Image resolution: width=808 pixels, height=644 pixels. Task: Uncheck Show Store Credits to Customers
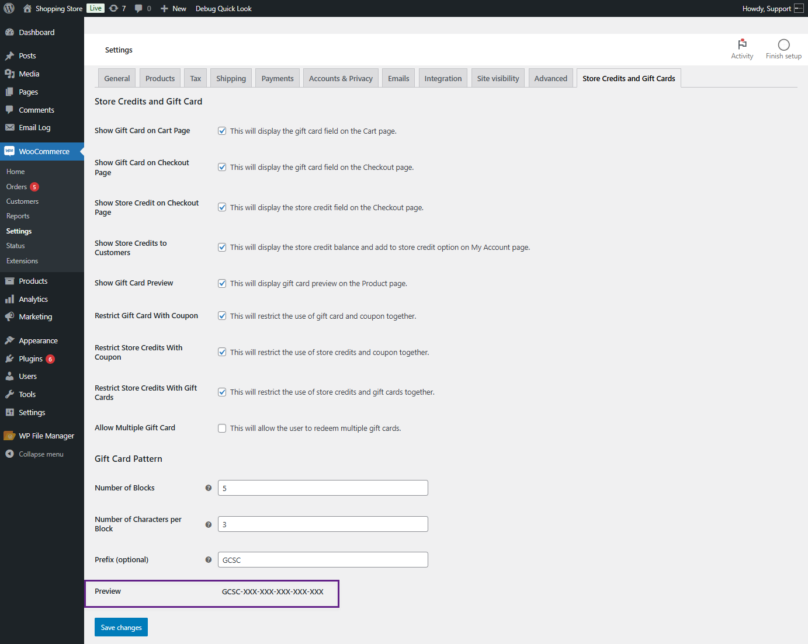pos(222,247)
